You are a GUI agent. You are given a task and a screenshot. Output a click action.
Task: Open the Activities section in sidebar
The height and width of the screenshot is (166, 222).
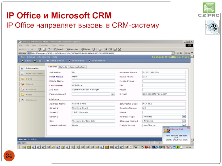coord(32,89)
